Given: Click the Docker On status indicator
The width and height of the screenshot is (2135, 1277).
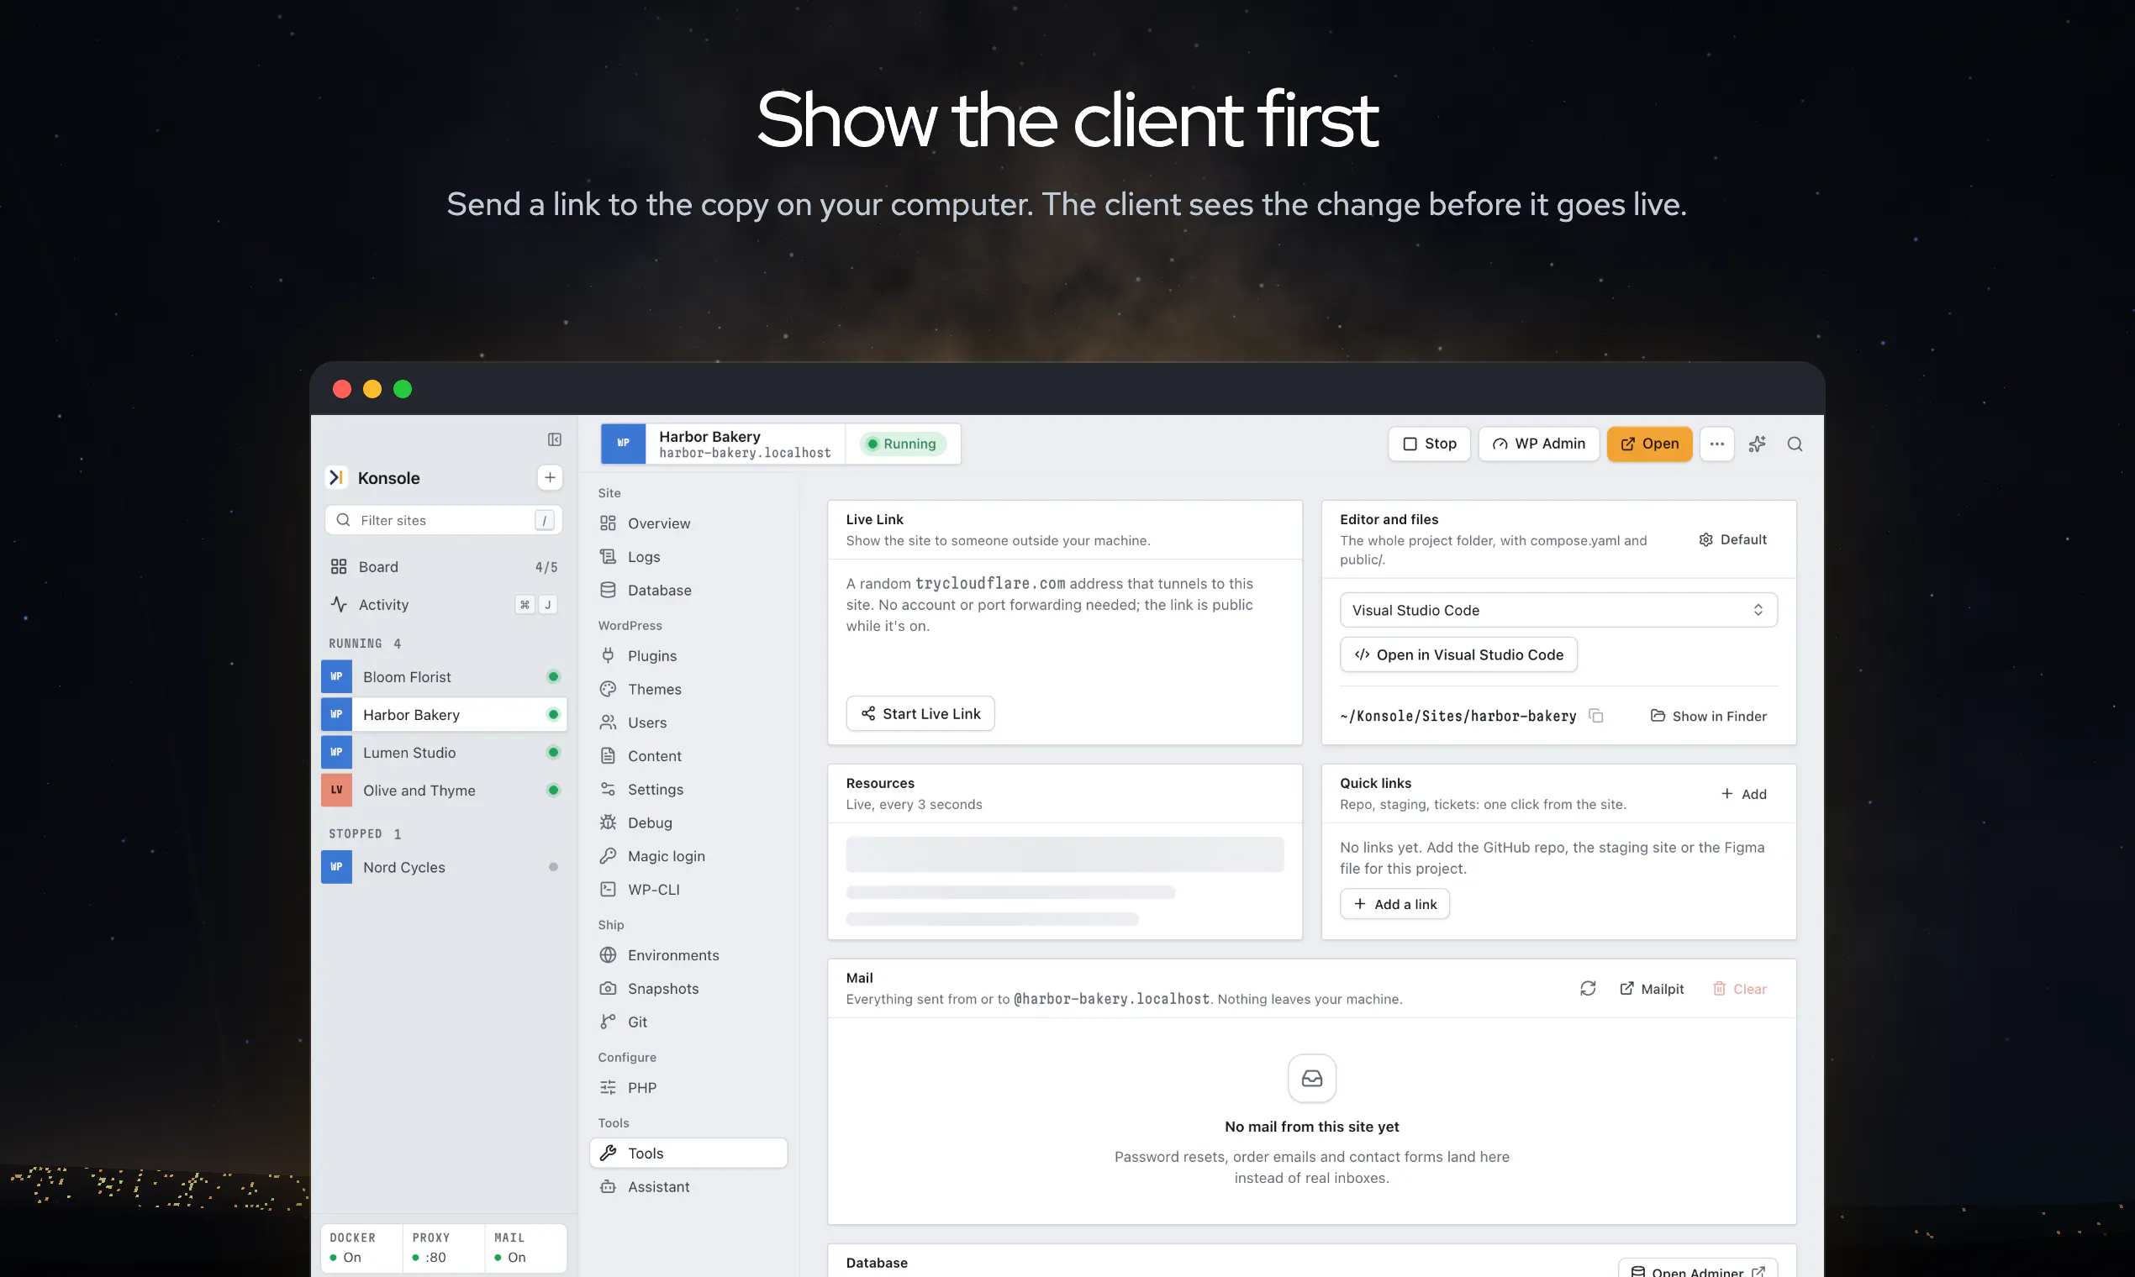Looking at the screenshot, I should pyautogui.click(x=361, y=1247).
